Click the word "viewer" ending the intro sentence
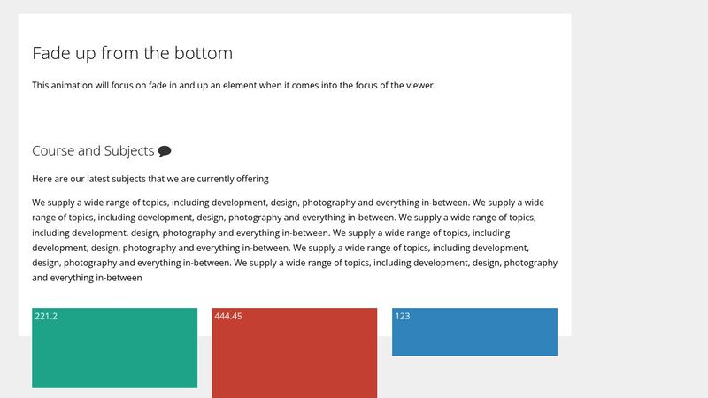 pos(420,85)
